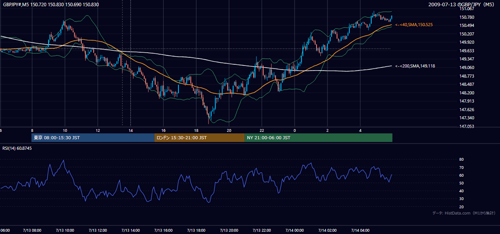The height and width of the screenshot is (234, 500).
Task: Click hour label 18 under the price chart
Action: (x=196, y=131)
